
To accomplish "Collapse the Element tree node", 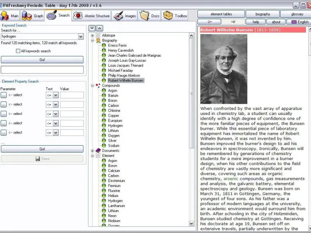I will pos(93,156).
